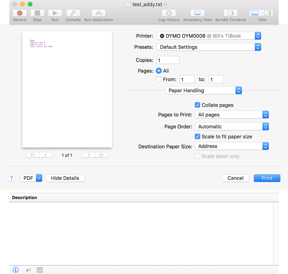Click the 'to' page number field
Image resolution: width=288 pixels, height=274 pixels.
click(216, 79)
